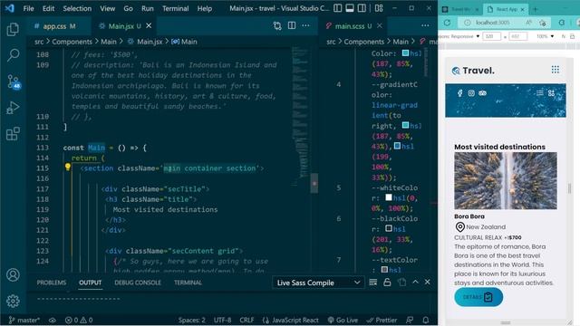
Task: Switch to the app.css editor tab
Action: [59, 26]
